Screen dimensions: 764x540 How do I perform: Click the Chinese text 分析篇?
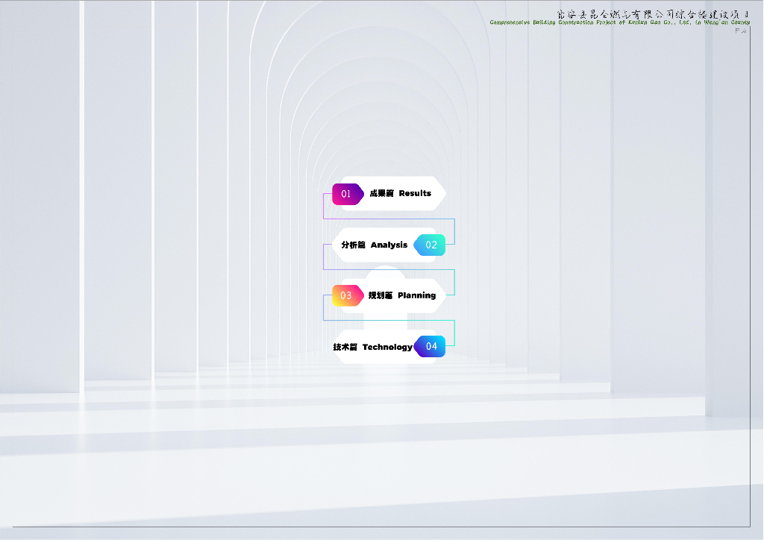353,245
